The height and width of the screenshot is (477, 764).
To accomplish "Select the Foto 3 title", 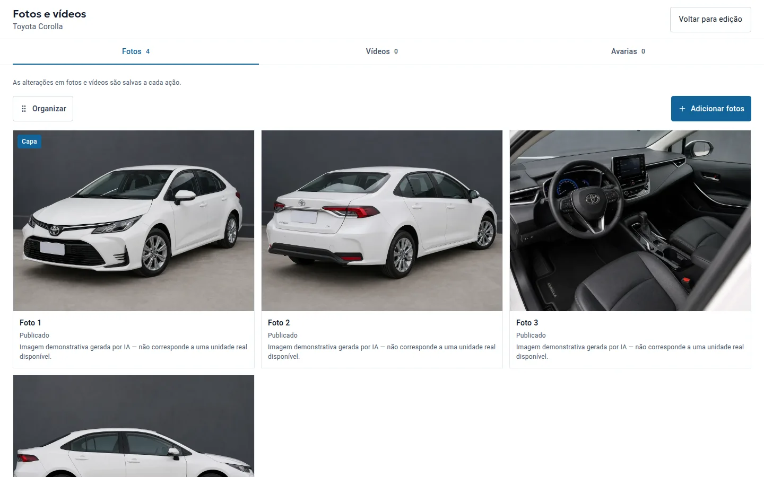I will click(527, 323).
